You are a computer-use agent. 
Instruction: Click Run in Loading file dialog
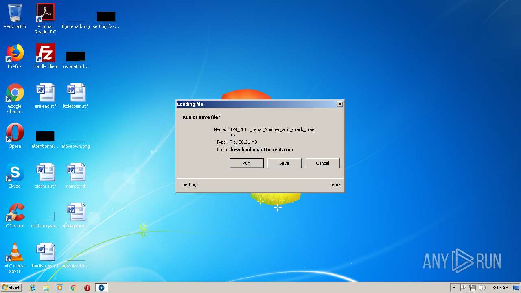click(246, 163)
